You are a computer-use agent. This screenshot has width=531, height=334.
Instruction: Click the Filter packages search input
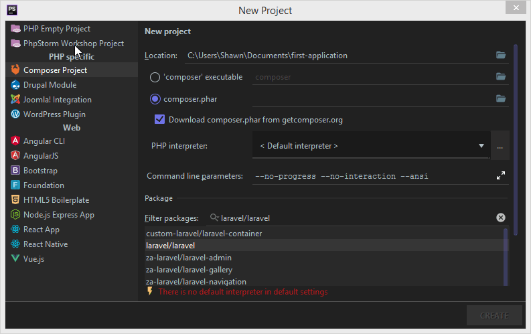click(358, 218)
